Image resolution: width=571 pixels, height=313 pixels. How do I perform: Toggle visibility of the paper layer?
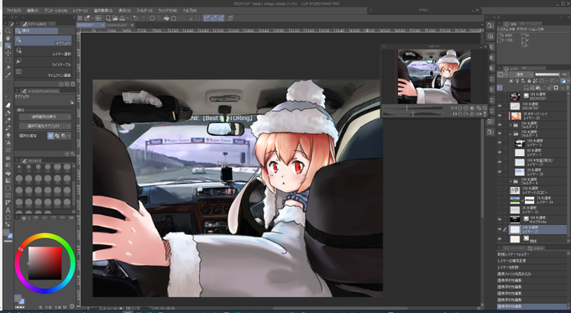point(500,239)
